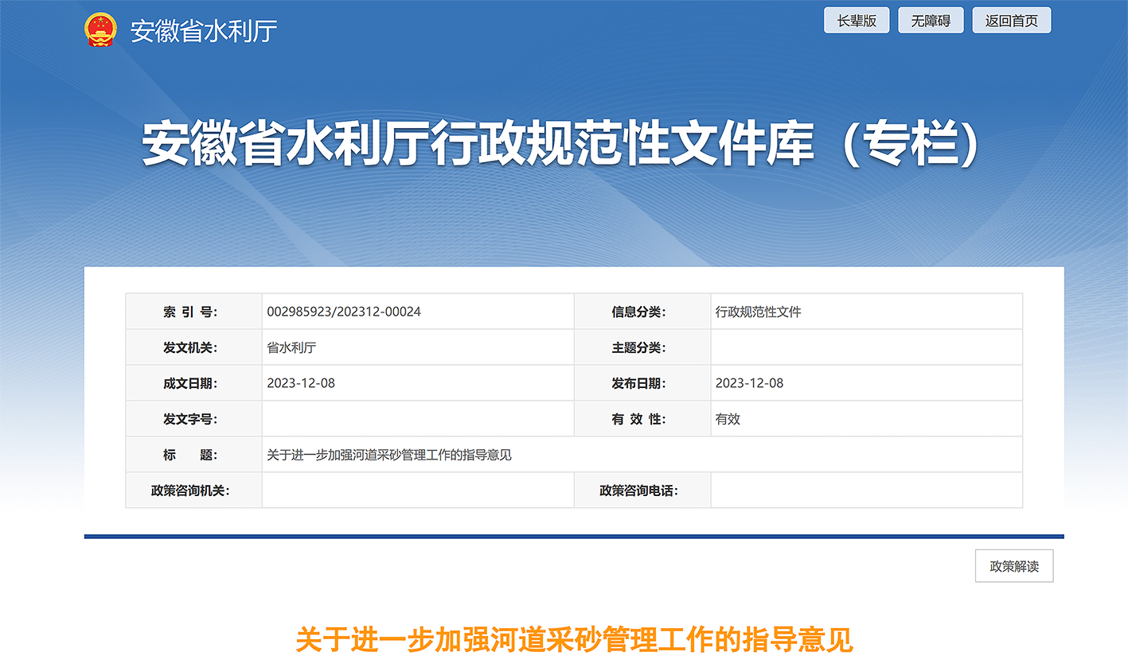The width and height of the screenshot is (1128, 663).
Task: Click the 主题分类 label
Action: pos(638,347)
